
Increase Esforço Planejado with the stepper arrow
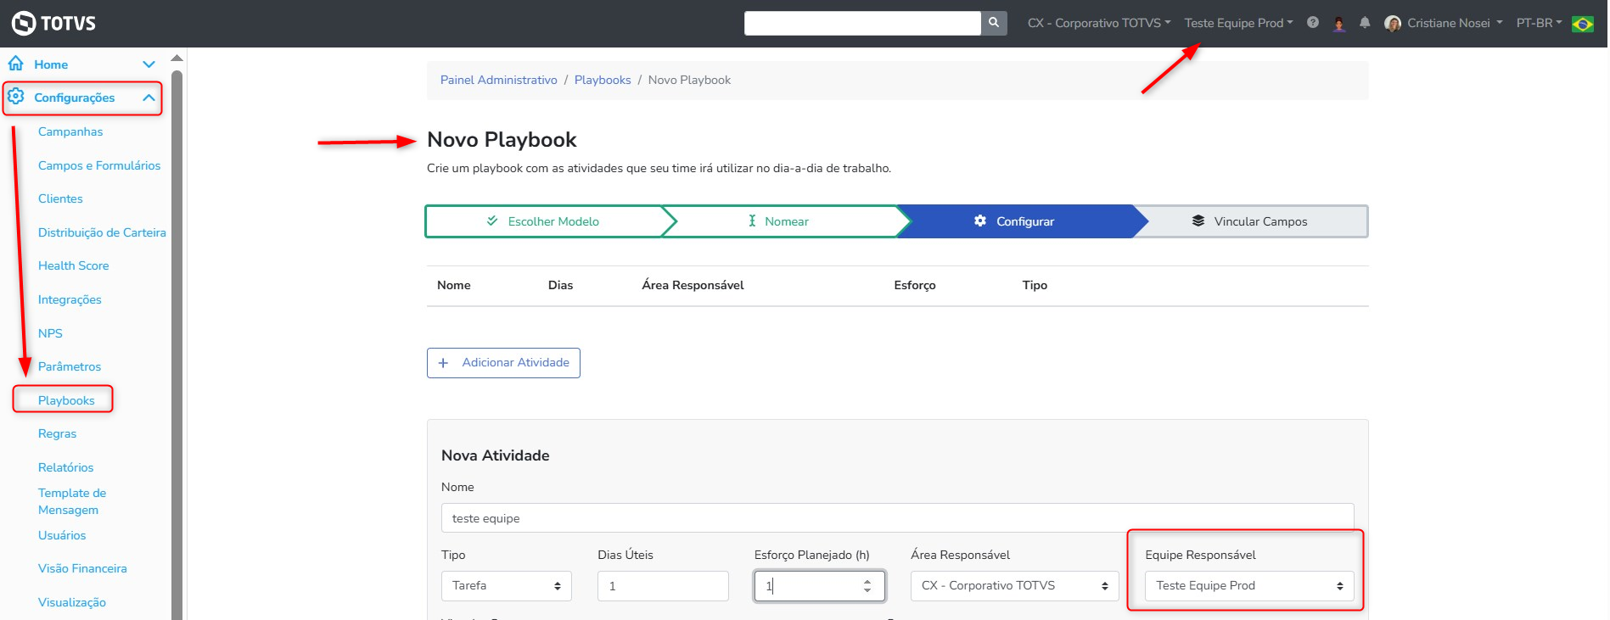click(867, 581)
